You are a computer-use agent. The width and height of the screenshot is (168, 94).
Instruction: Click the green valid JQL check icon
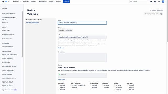[59, 75]
